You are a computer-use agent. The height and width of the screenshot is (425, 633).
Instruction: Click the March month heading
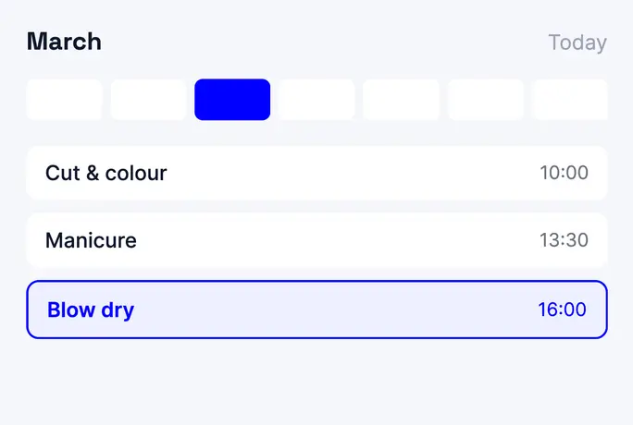tap(64, 42)
